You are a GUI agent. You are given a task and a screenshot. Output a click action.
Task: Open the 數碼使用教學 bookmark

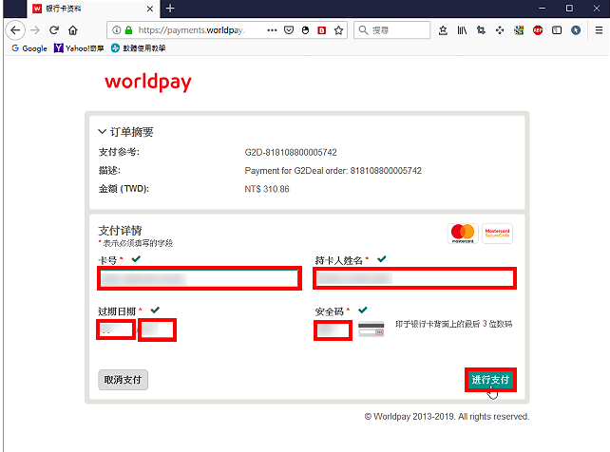click(138, 48)
